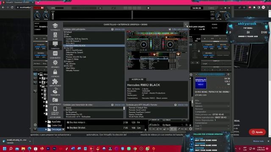Expand the Descargas folder in the tree
Viewport: 271px width, 152px height.
tap(46, 129)
